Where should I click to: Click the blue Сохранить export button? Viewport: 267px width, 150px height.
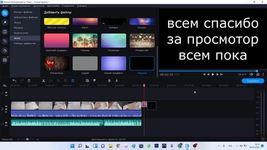click(x=253, y=81)
